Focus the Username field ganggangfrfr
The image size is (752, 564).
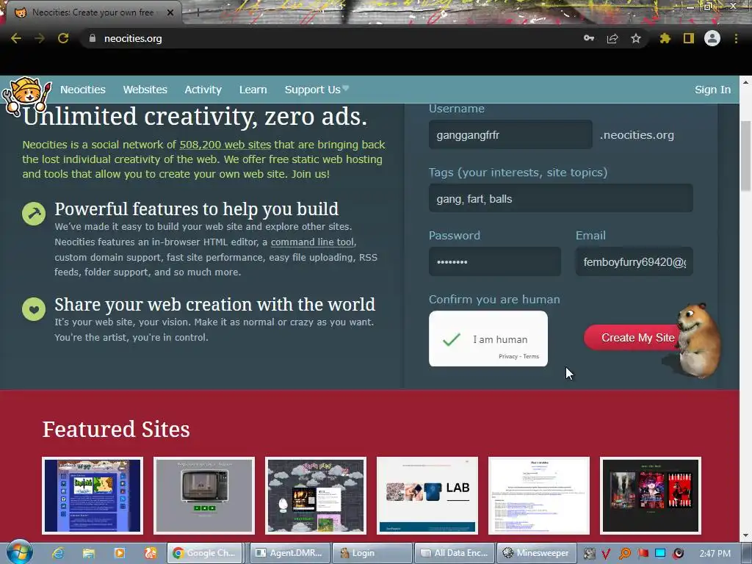point(510,135)
